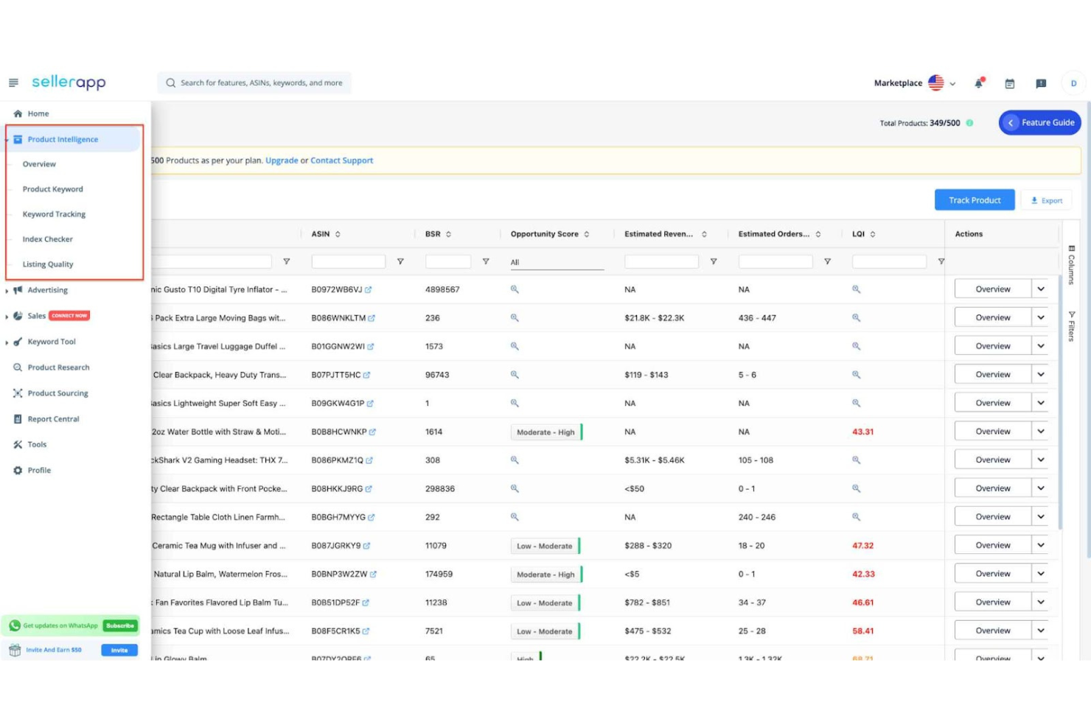
Task: Sort by Opportunity Score sort arrows
Action: click(587, 234)
